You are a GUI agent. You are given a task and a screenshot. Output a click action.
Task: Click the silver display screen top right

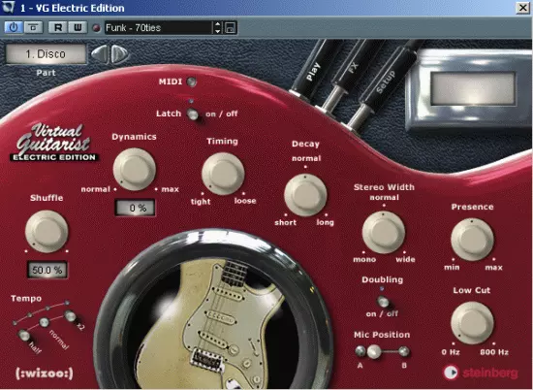[x=473, y=88]
